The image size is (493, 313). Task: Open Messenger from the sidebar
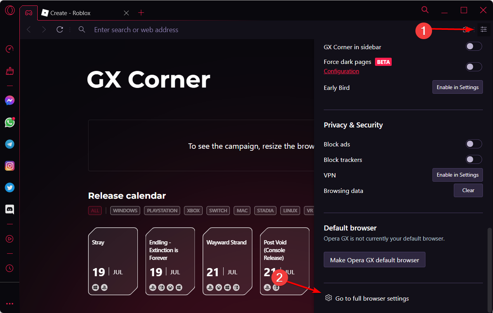(x=10, y=101)
